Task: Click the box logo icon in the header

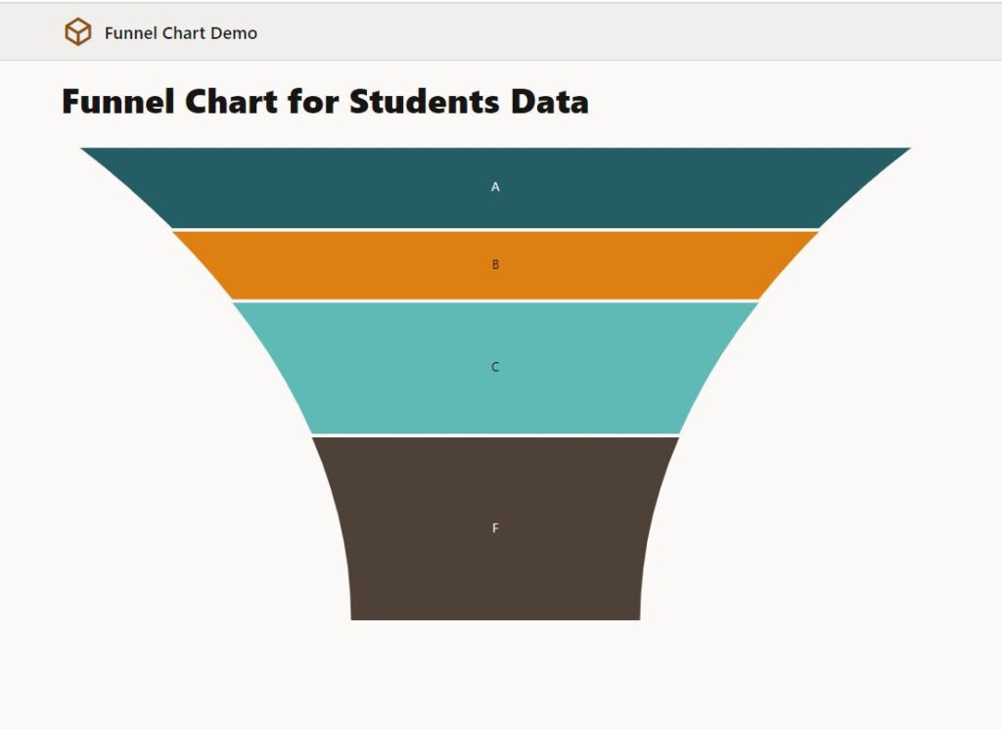Action: click(78, 31)
